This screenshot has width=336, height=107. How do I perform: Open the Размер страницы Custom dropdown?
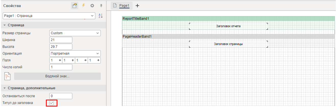click(x=75, y=33)
